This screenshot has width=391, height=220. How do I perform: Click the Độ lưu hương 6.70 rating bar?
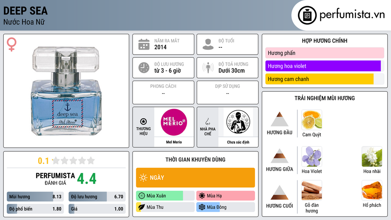97,197
